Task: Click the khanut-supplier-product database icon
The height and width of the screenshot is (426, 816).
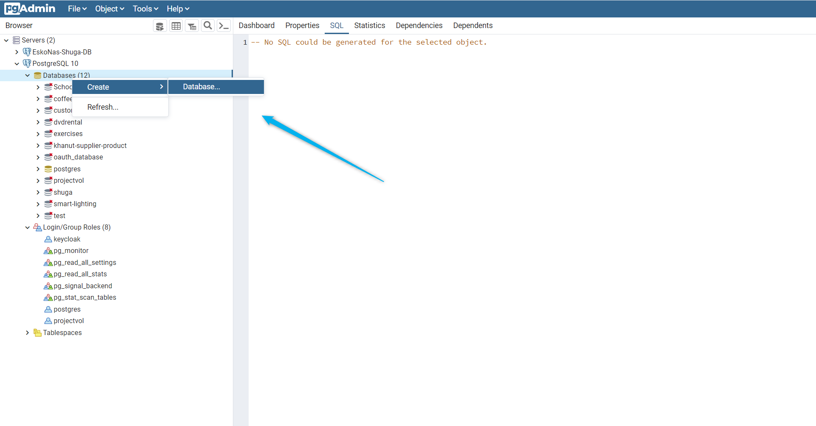Action: 48,145
